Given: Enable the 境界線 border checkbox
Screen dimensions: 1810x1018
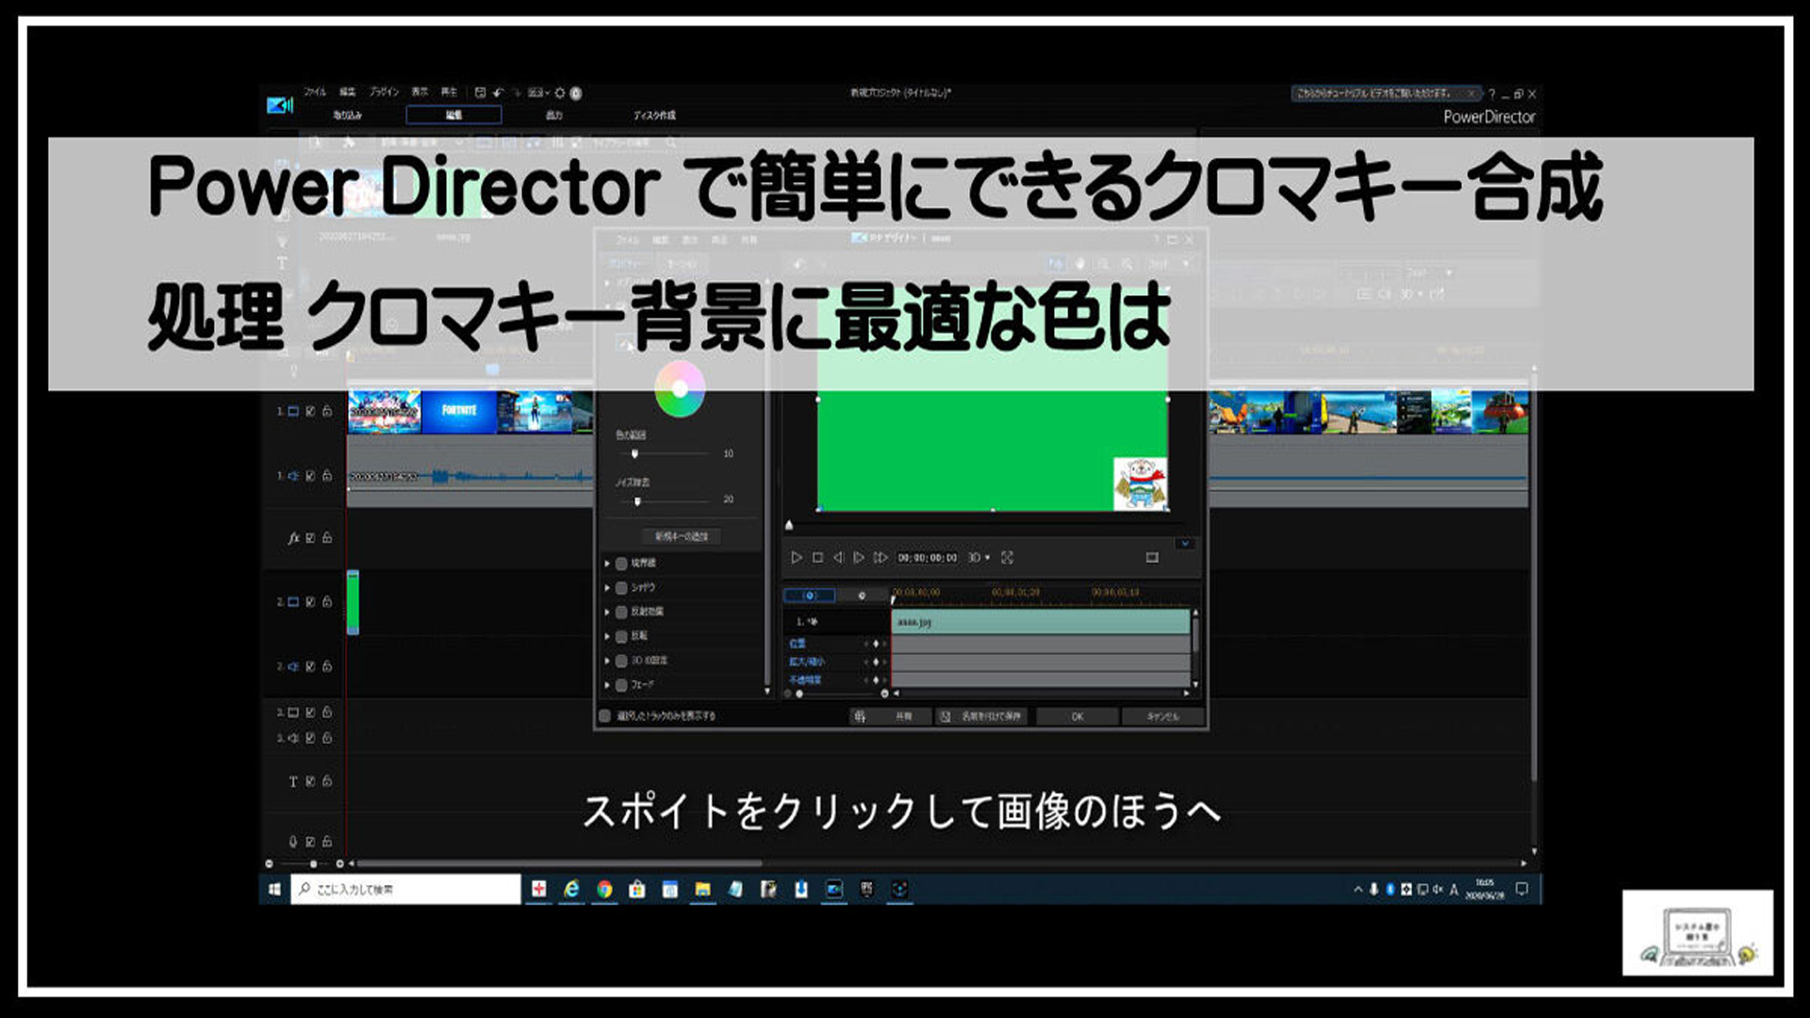Looking at the screenshot, I should 621,564.
